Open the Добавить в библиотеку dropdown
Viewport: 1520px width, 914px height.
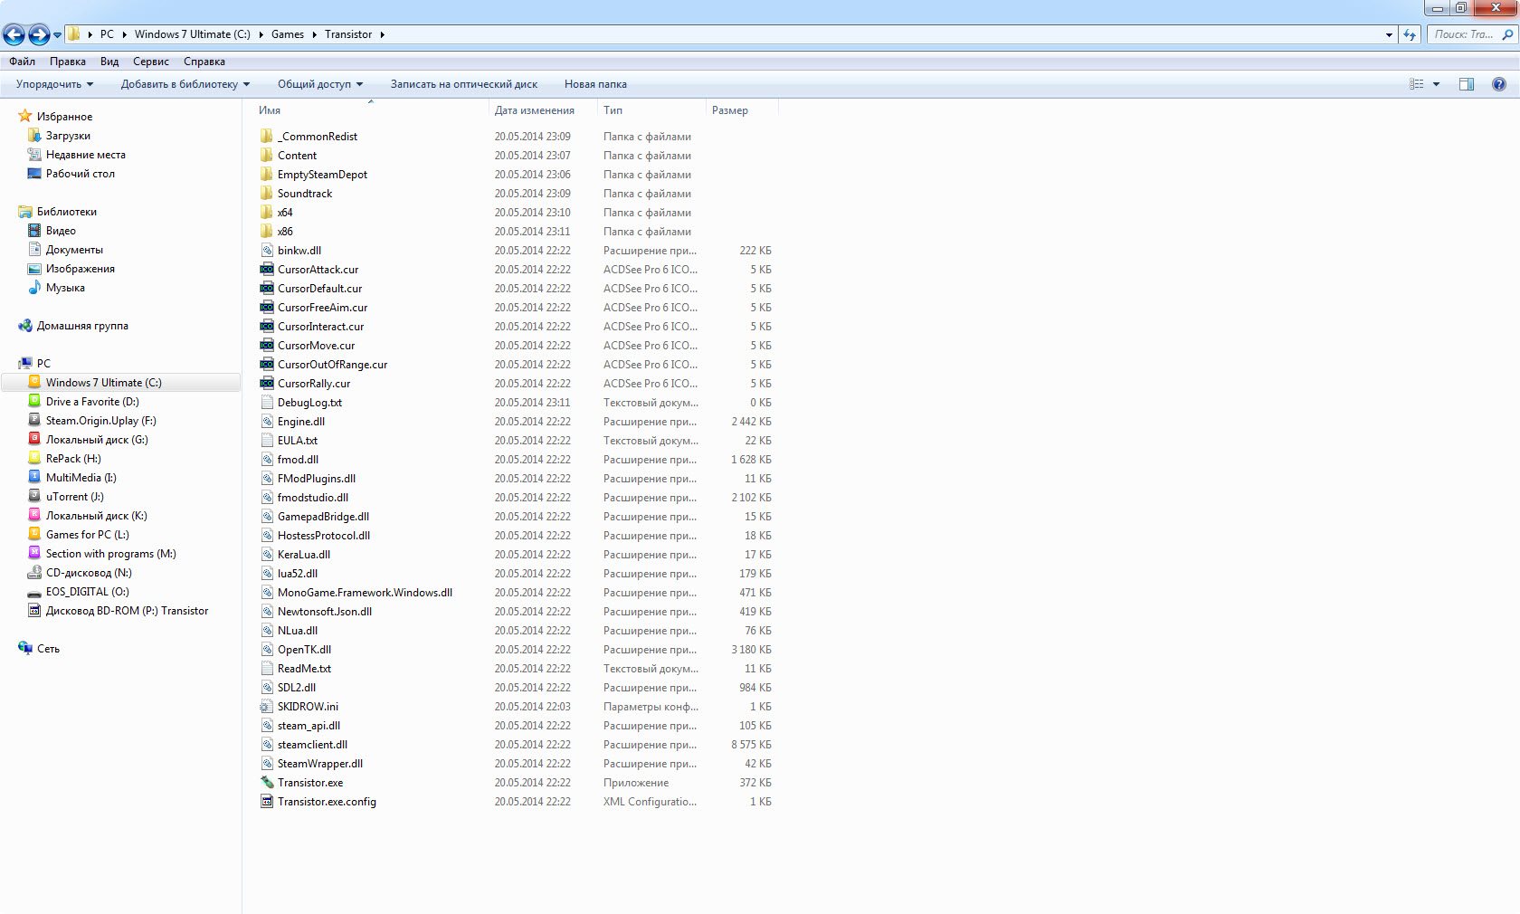coord(185,84)
